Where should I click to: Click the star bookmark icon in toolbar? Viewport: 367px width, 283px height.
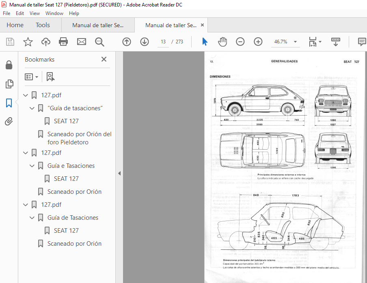tap(28, 42)
